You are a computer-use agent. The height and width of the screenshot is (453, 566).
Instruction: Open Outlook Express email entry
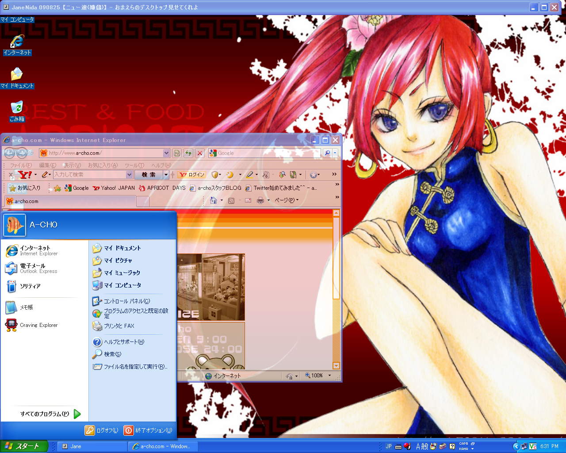pyautogui.click(x=31, y=269)
